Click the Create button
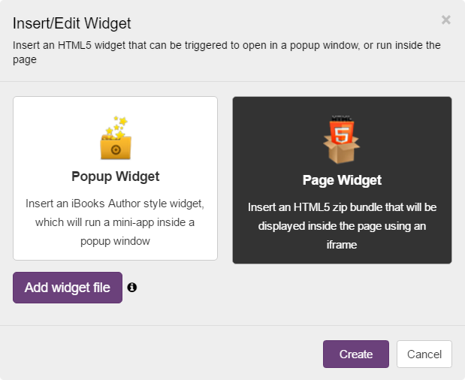This screenshot has width=465, height=380. click(x=355, y=354)
